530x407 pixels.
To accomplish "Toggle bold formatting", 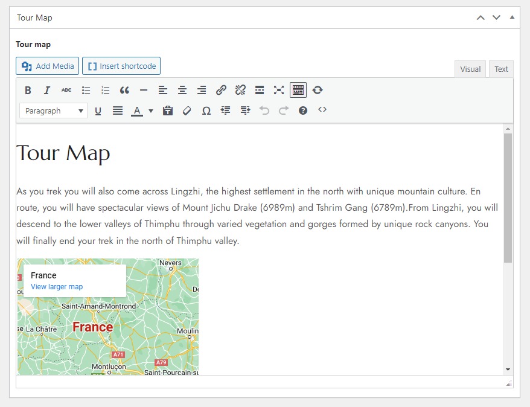I will point(28,90).
